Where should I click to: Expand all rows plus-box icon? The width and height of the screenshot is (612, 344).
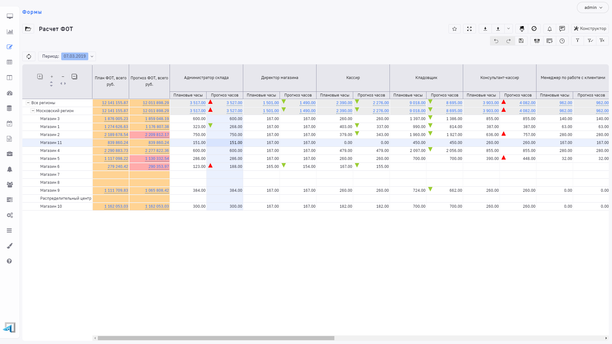click(40, 76)
